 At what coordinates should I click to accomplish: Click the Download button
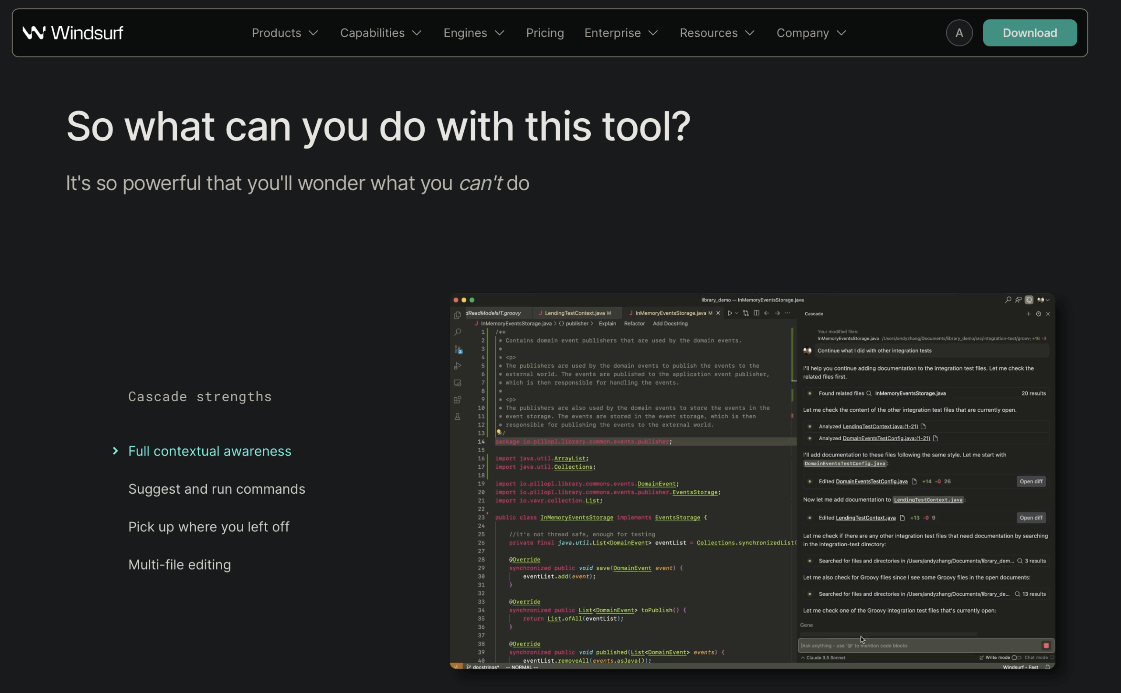coord(1029,32)
